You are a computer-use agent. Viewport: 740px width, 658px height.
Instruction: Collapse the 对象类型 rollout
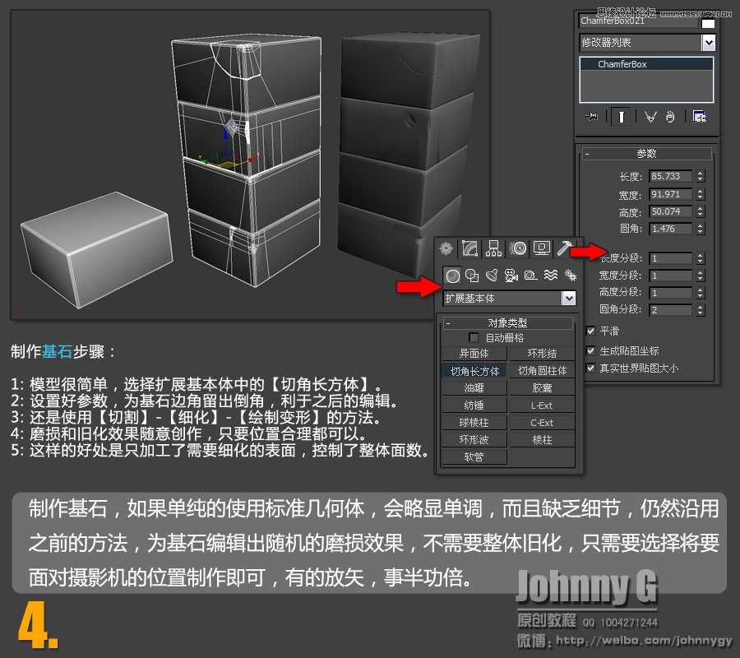click(508, 323)
